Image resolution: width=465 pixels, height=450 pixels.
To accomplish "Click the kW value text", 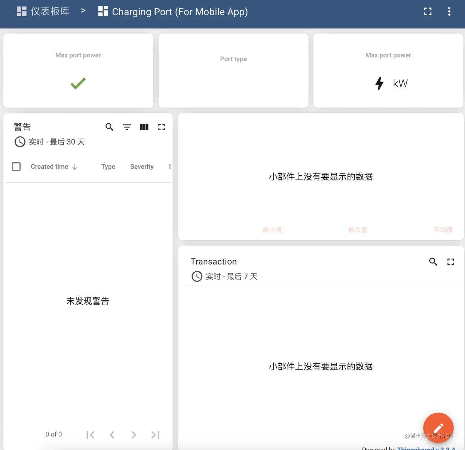I will pos(400,83).
